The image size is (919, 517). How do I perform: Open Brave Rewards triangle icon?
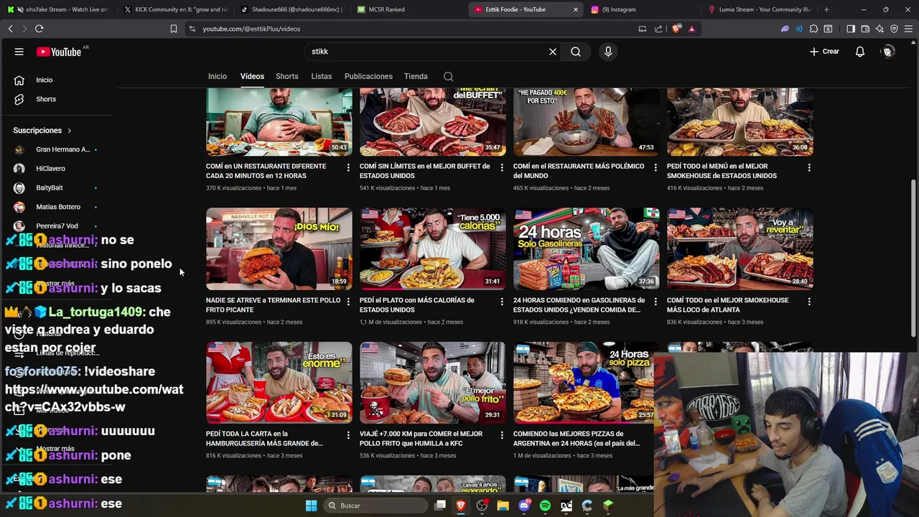(x=691, y=29)
